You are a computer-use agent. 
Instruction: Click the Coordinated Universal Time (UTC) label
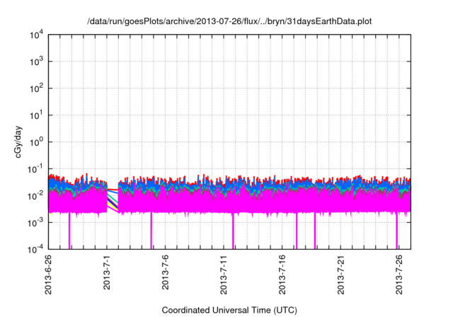pyautogui.click(x=229, y=310)
